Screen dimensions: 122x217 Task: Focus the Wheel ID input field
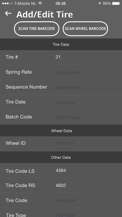[87, 143]
